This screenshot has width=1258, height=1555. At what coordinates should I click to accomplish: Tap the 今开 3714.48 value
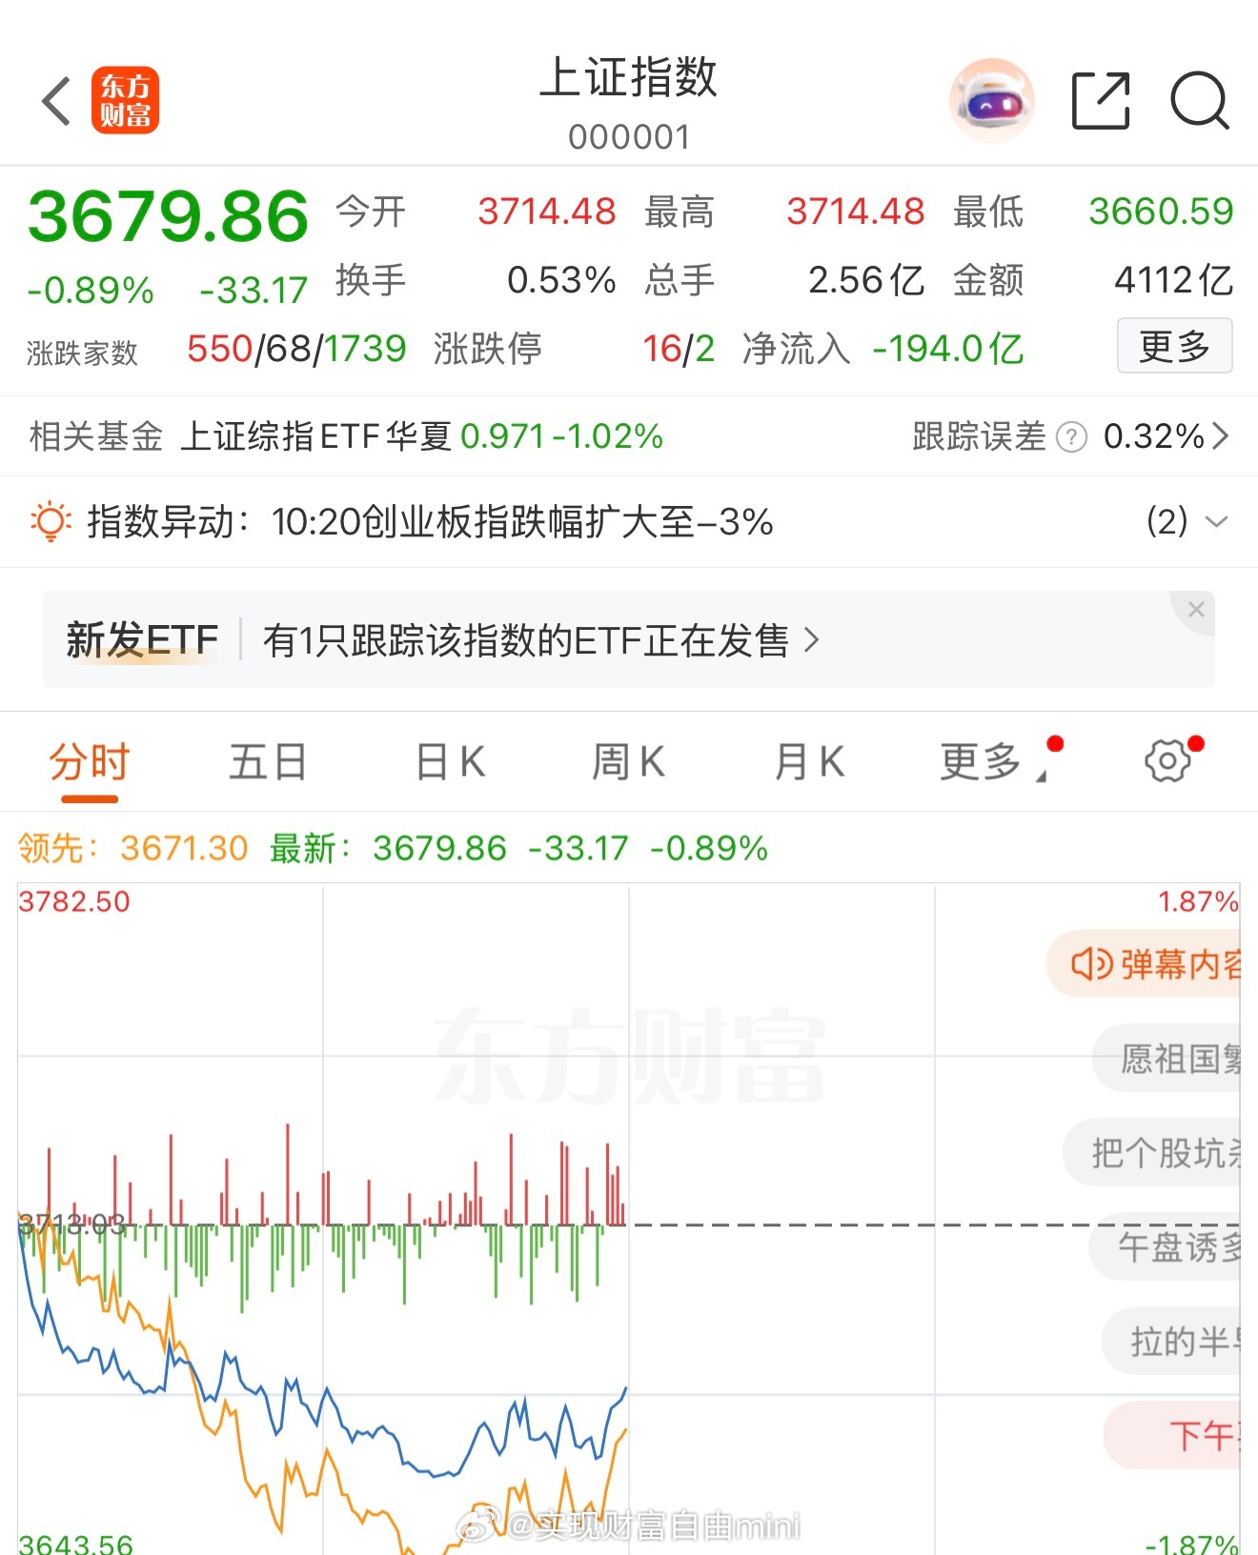click(x=547, y=212)
